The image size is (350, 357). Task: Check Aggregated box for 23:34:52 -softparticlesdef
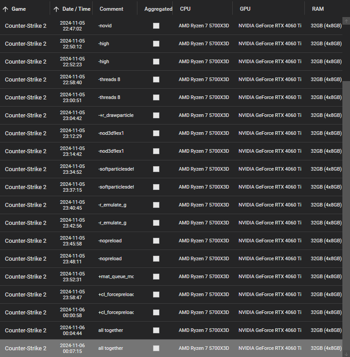(156, 169)
